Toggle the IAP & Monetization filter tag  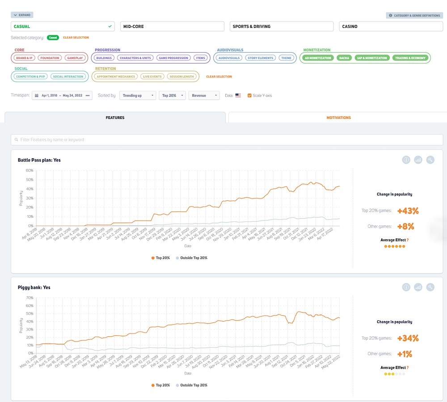(x=372, y=58)
